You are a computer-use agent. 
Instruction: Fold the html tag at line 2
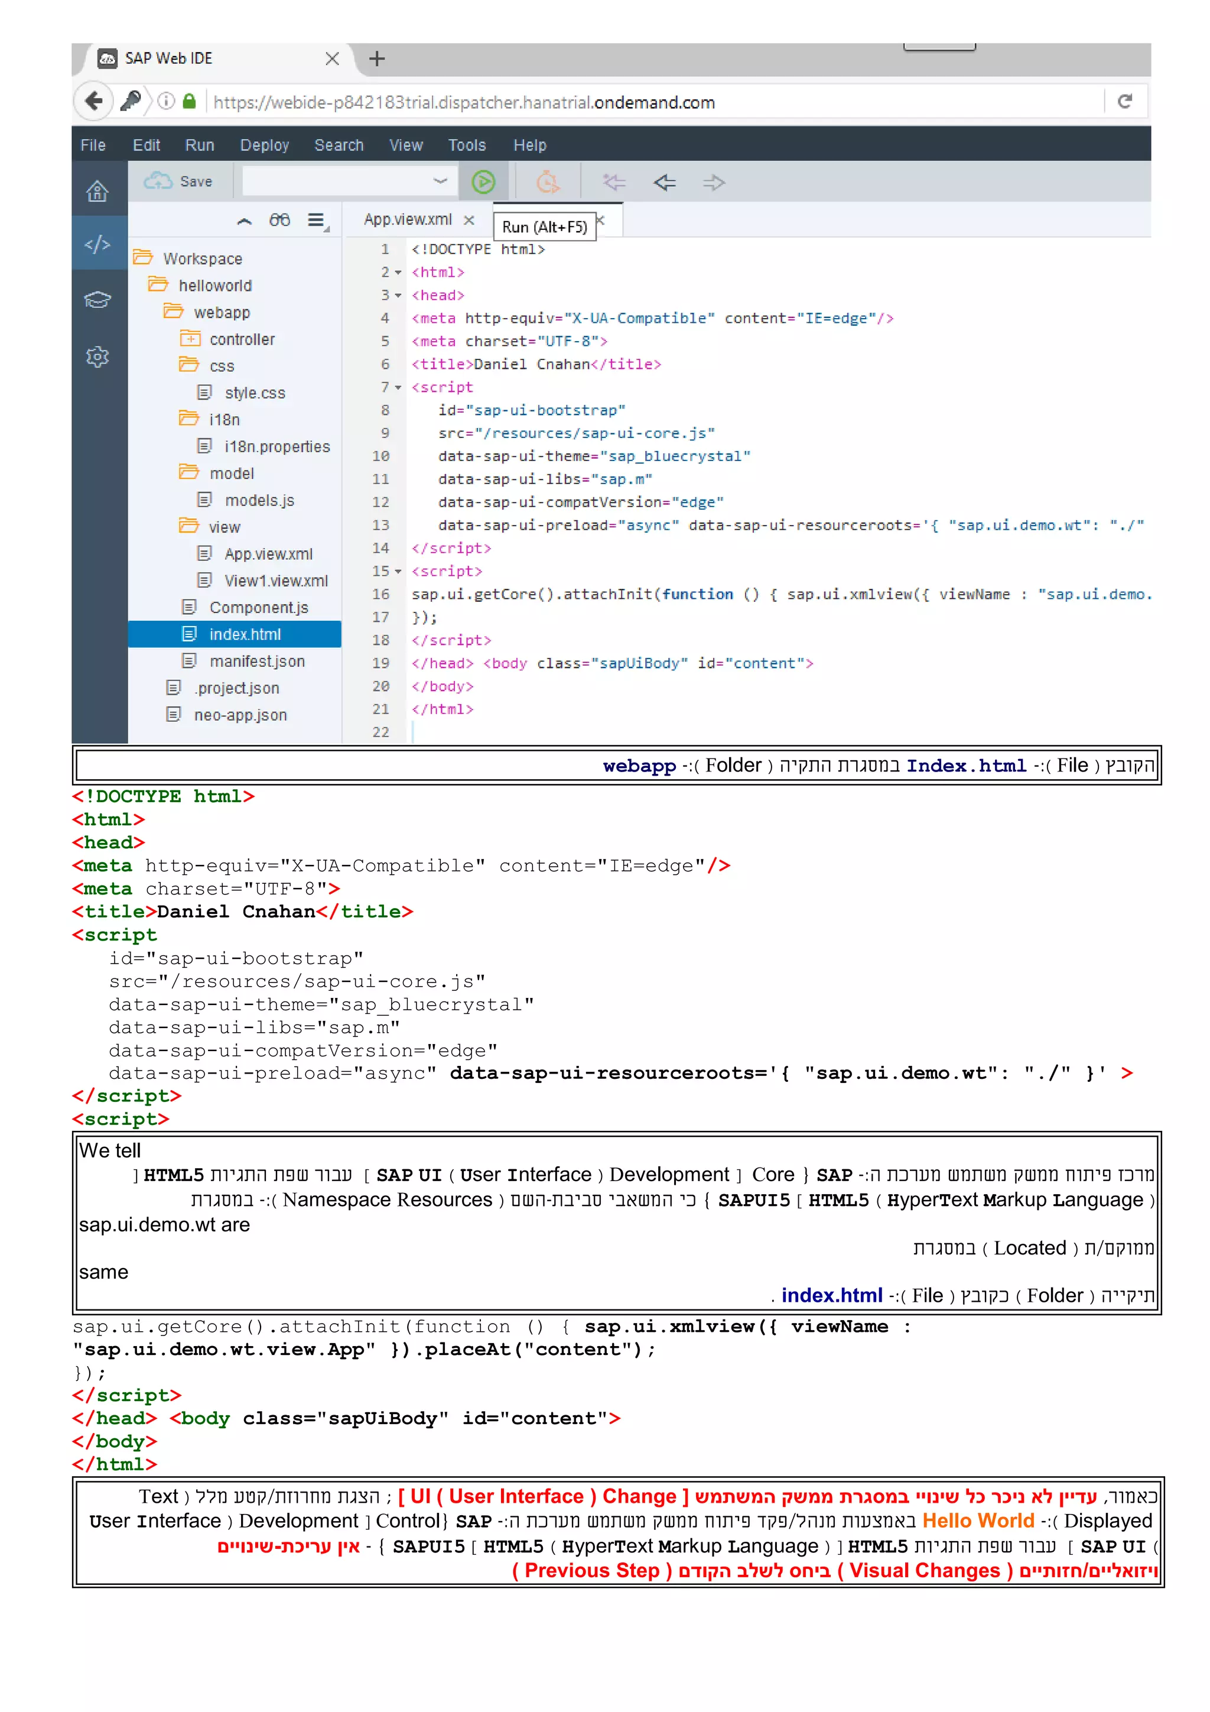[399, 273]
